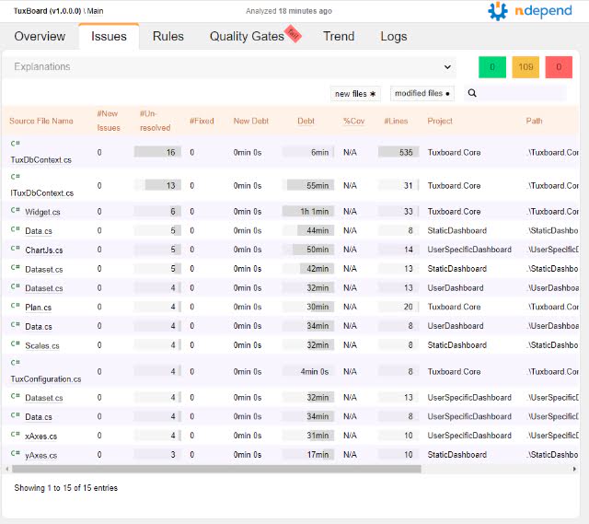The width and height of the screenshot is (589, 524).
Task: Toggle the new files filter
Action: coord(355,94)
